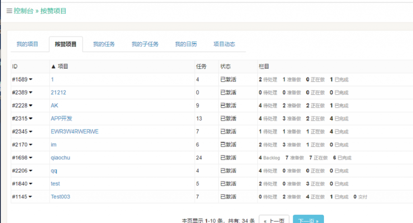Select the 状态 column header
This screenshot has height=223, width=413.
(225, 67)
